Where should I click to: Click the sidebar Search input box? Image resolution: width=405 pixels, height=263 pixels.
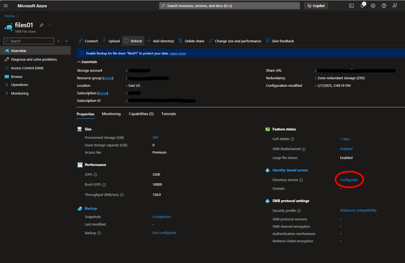coord(29,41)
